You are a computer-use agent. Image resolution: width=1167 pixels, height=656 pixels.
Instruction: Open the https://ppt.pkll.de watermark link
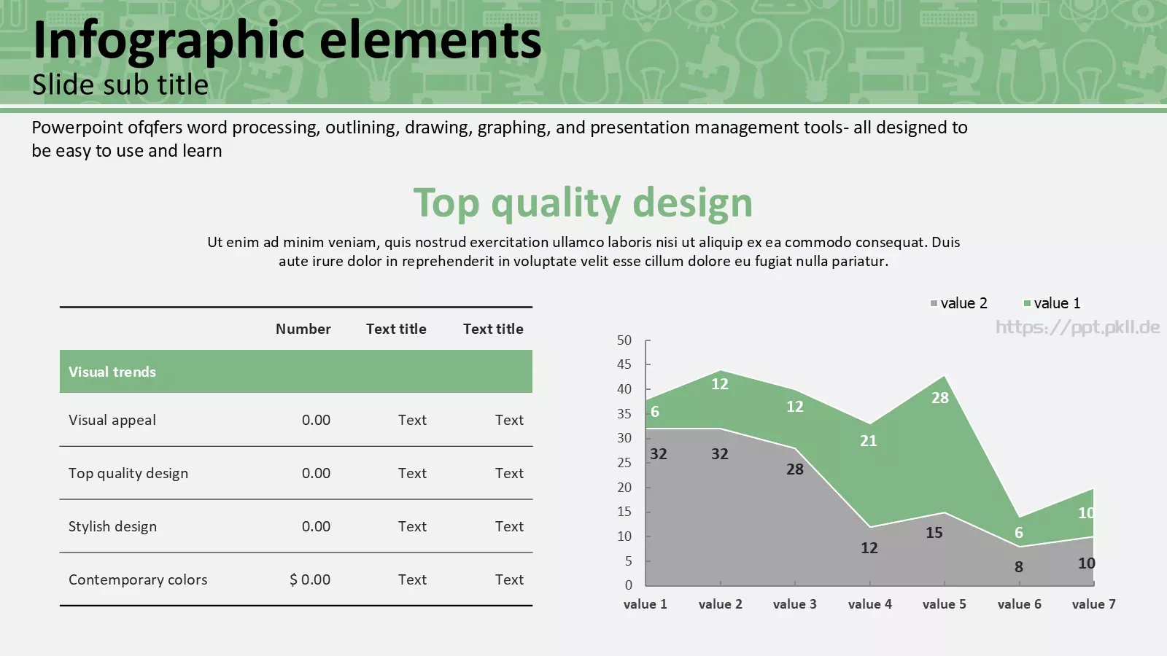[x=1078, y=327]
